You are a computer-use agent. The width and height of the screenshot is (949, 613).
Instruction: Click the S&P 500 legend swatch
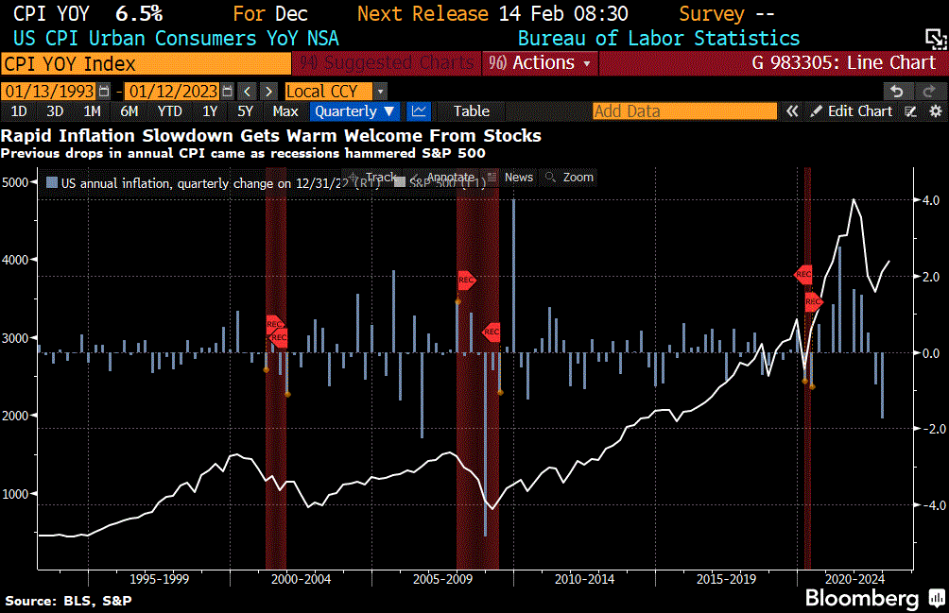[x=400, y=182]
